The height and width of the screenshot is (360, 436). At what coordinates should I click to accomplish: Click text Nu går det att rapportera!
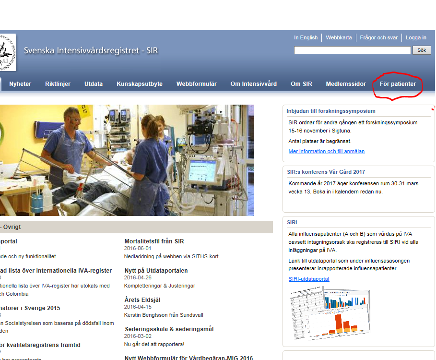point(154,344)
